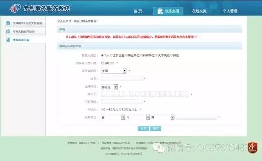This screenshot has height=161, width=262.
Task: Expand the 市 city dropdown
Action: click(x=138, y=117)
